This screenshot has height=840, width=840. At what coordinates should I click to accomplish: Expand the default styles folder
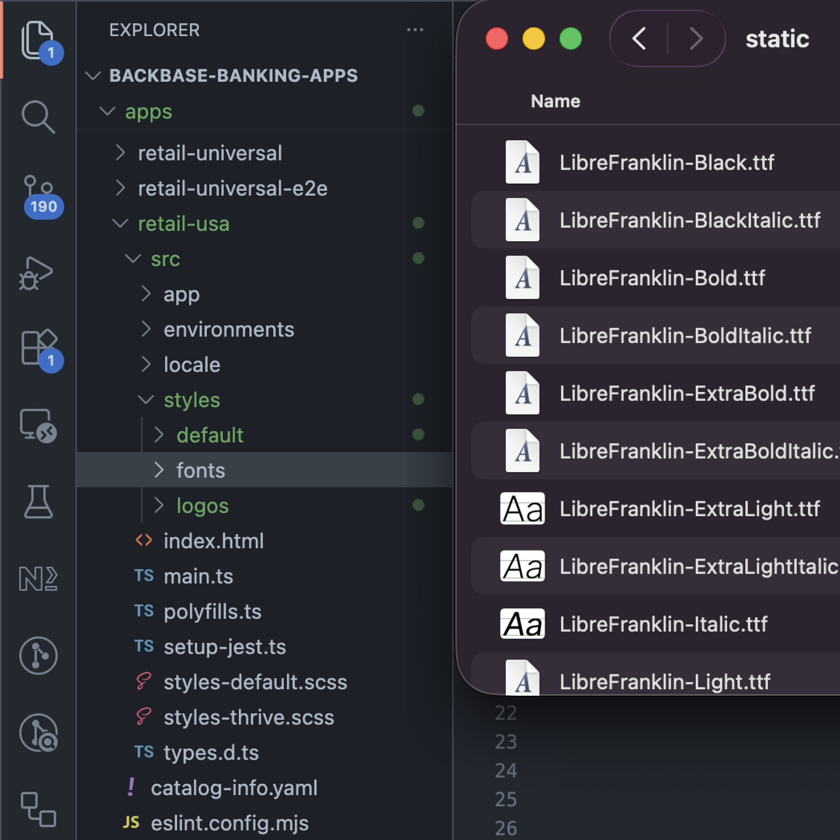point(159,435)
